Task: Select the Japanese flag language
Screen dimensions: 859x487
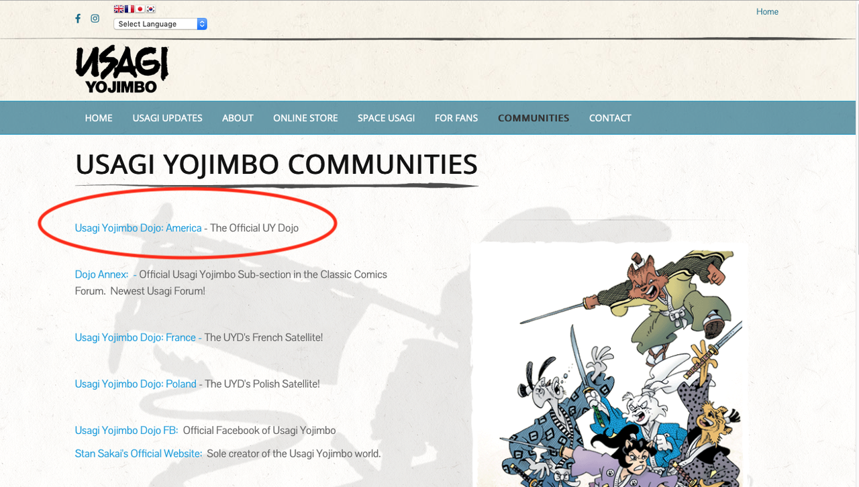Action: tap(140, 9)
